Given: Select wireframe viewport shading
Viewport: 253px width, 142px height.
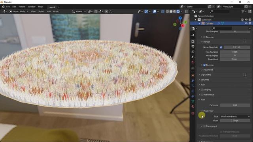Looking at the screenshot, I should (167, 11).
